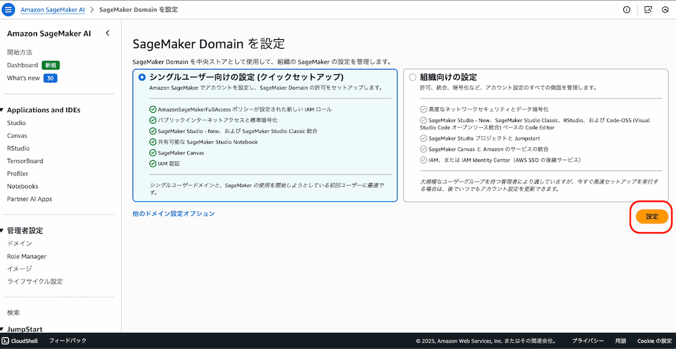Open 開始方法 in sidebar
This screenshot has height=349, width=676.
pyautogui.click(x=20, y=53)
